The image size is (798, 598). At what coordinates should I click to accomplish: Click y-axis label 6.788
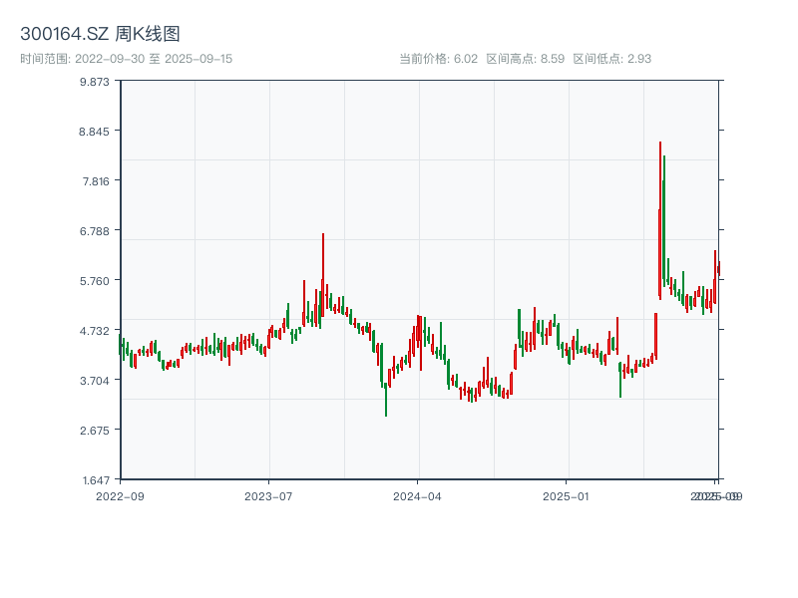point(94,231)
